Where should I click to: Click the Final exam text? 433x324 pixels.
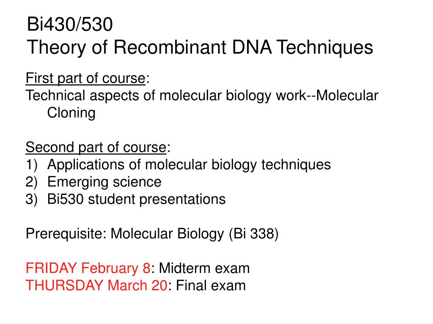211,286
